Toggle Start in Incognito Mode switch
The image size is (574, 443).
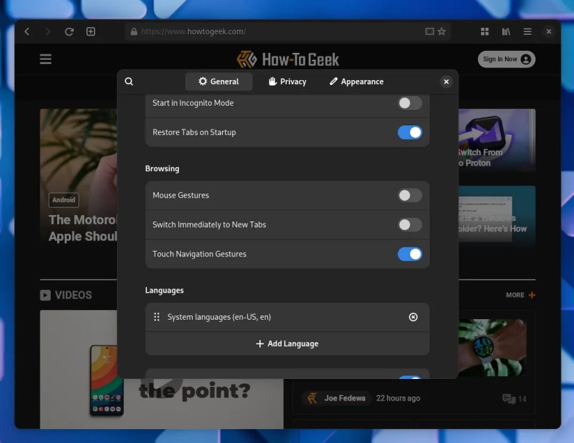click(410, 103)
